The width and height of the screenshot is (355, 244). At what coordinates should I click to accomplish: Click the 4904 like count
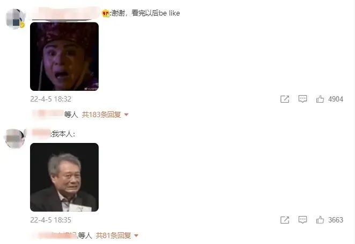(336, 99)
